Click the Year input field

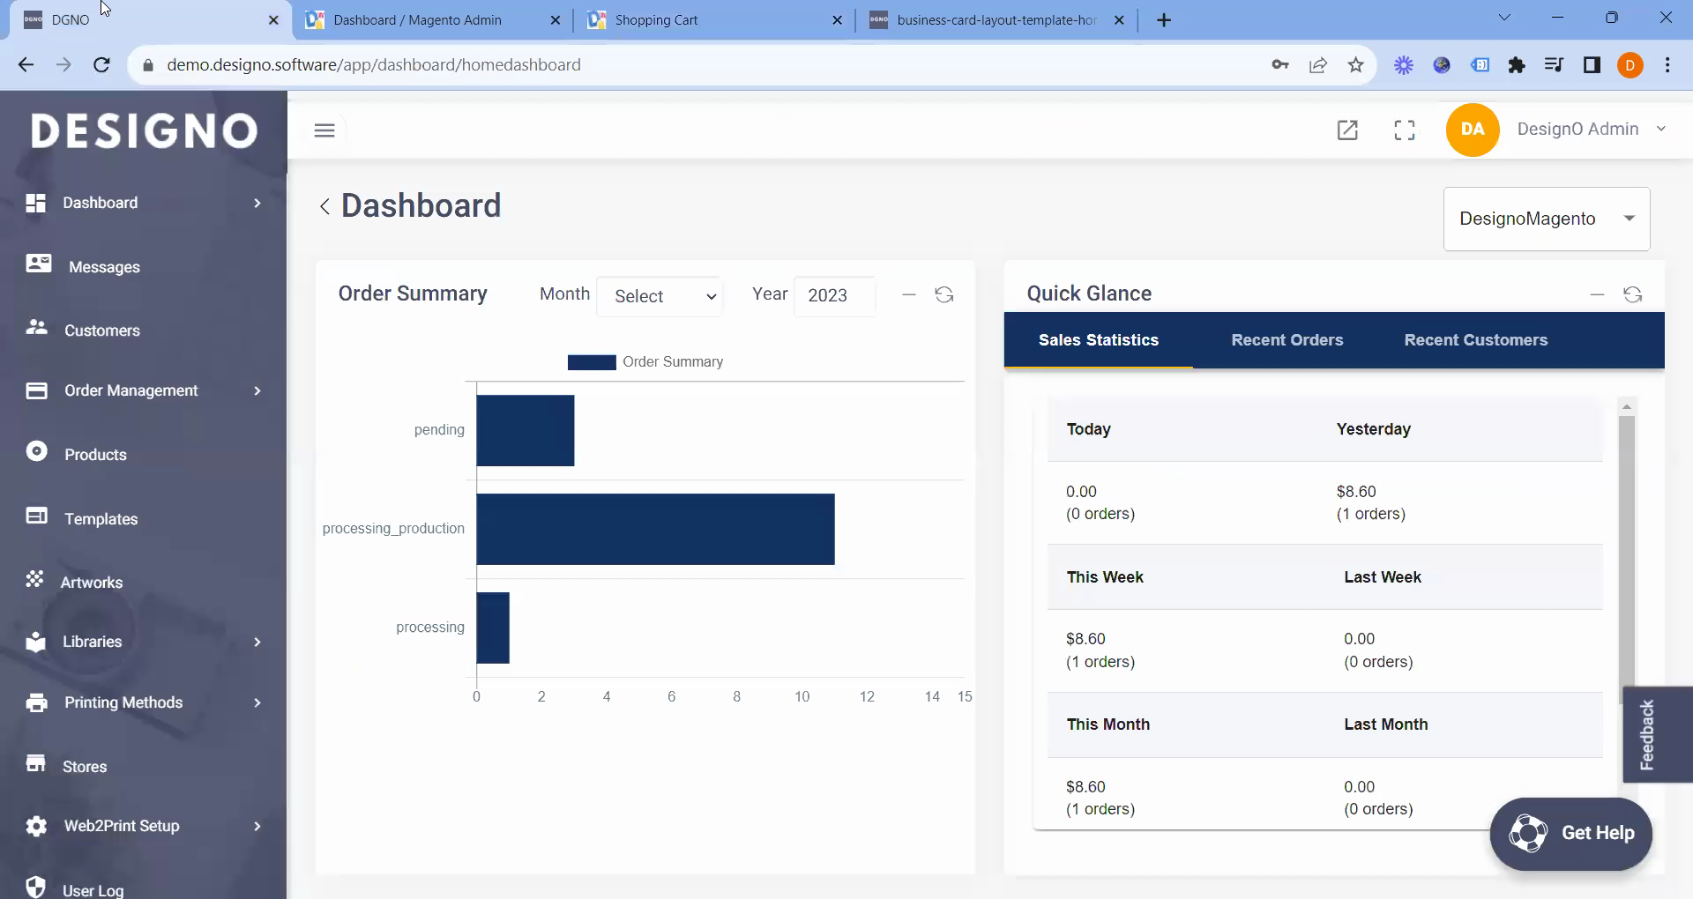834,296
